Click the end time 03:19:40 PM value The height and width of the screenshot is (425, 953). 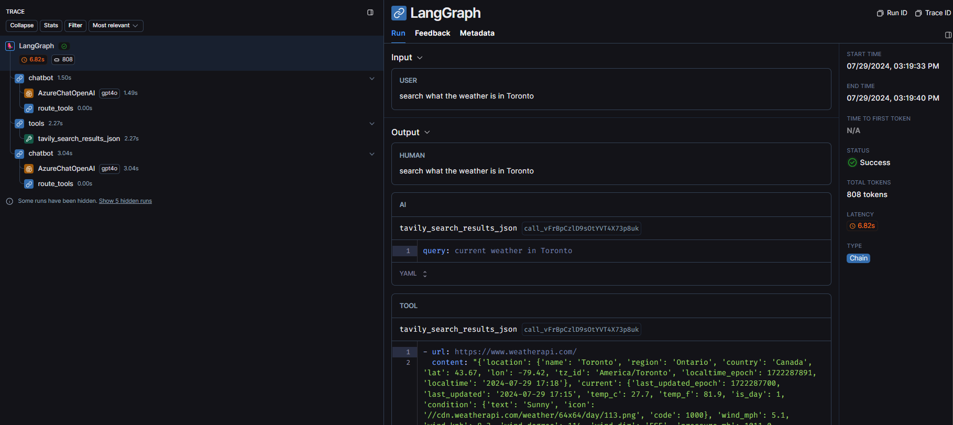(x=893, y=99)
